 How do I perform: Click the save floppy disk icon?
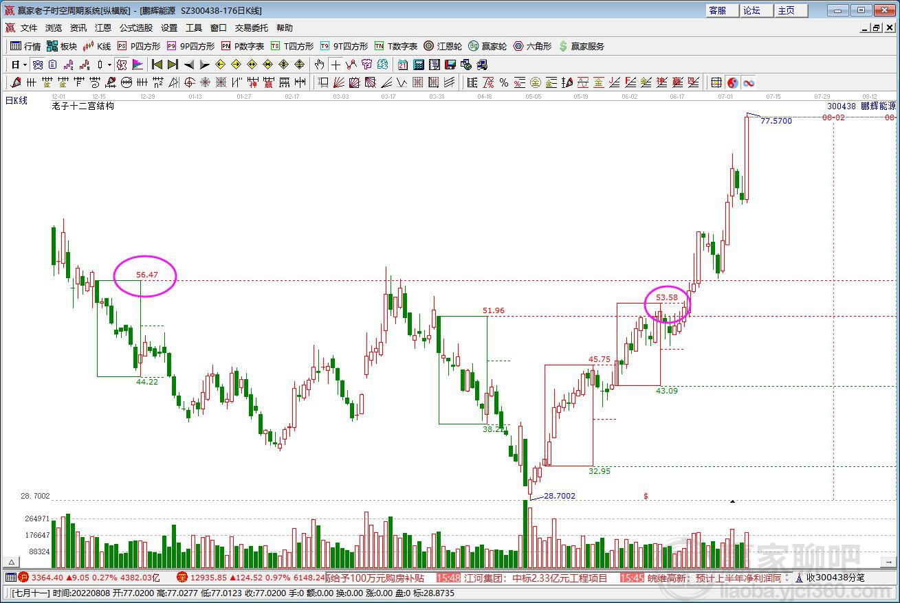450,65
